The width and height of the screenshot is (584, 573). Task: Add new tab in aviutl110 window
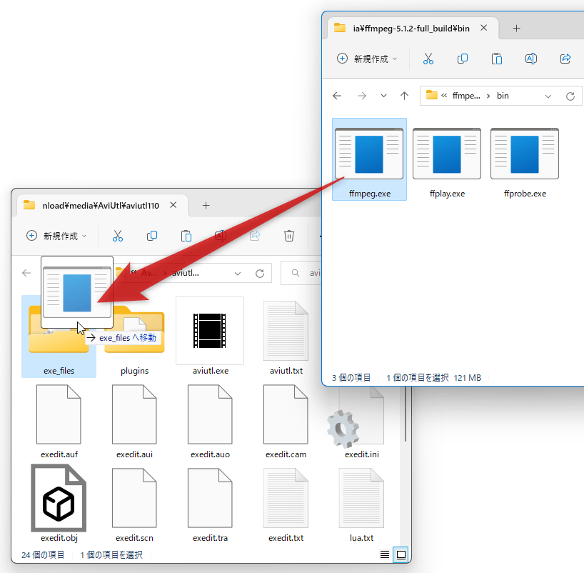click(x=206, y=206)
